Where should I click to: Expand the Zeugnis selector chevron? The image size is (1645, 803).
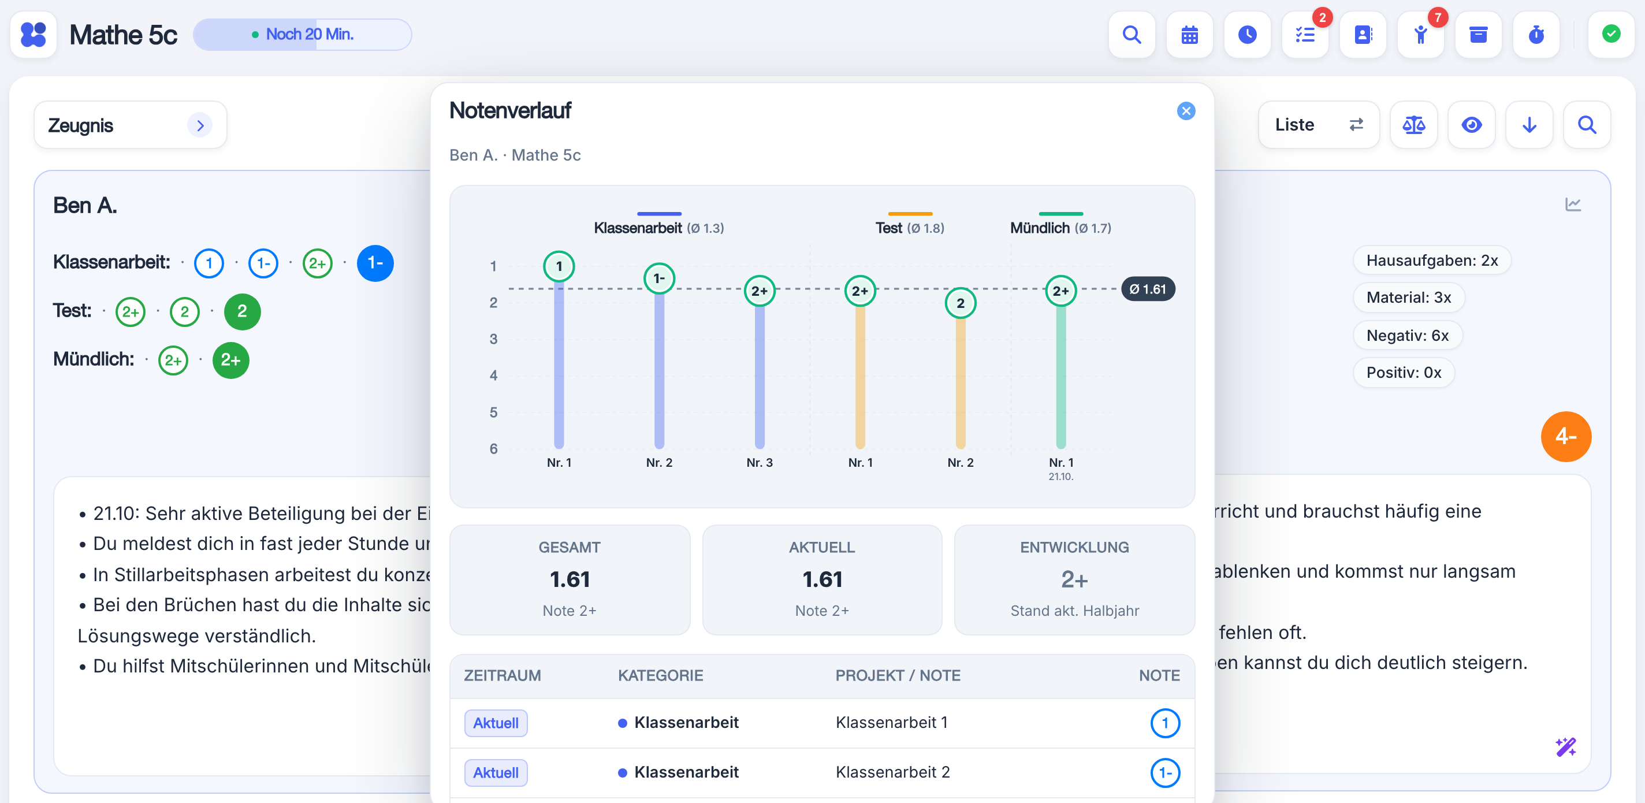(200, 125)
